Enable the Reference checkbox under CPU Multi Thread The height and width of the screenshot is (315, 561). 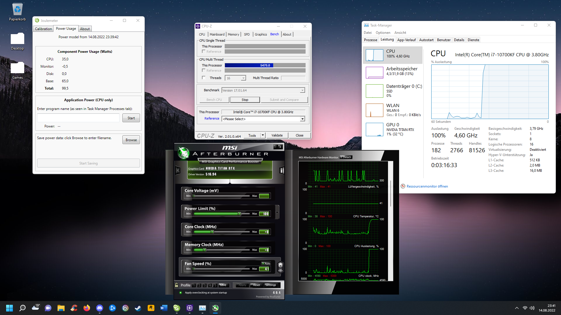tap(204, 70)
